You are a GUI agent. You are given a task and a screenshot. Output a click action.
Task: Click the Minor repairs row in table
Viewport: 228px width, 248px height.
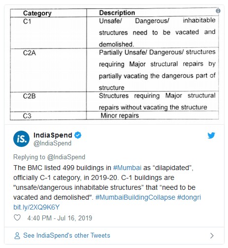(x=114, y=116)
